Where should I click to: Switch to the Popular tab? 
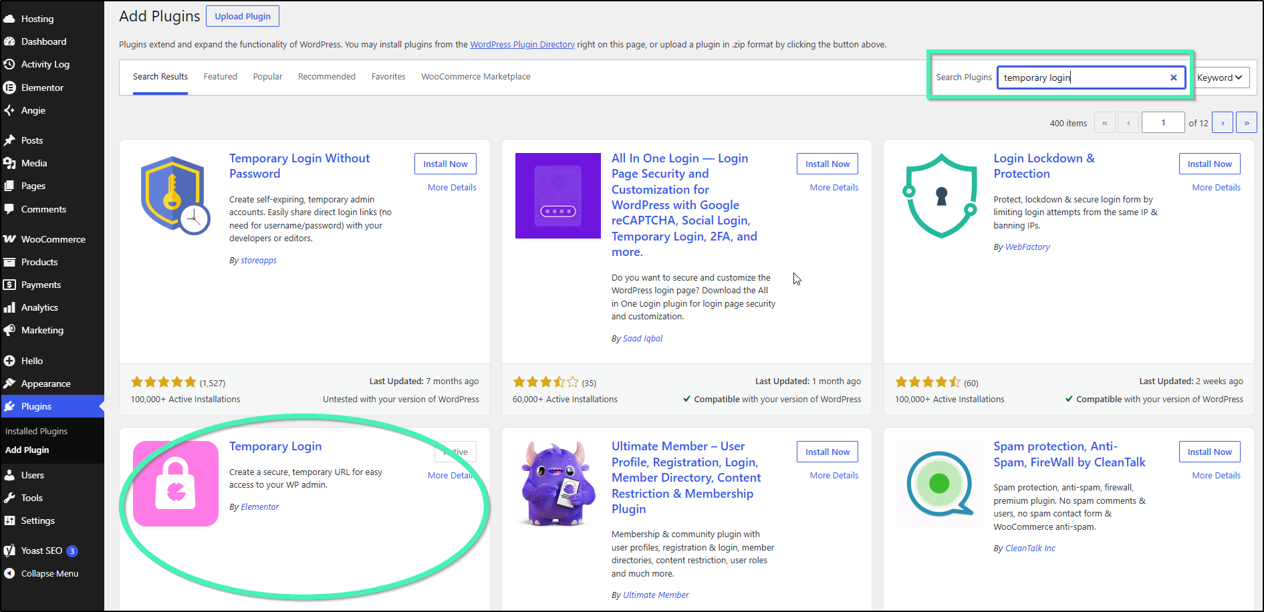pos(267,77)
